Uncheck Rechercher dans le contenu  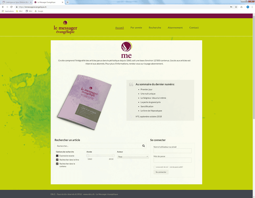pos(57,164)
